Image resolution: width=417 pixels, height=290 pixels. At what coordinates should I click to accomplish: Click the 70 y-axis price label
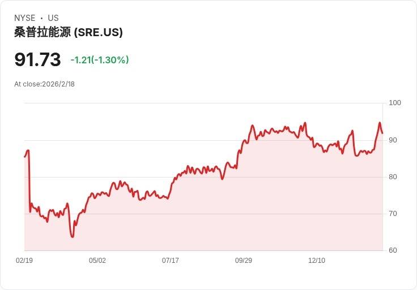point(393,214)
